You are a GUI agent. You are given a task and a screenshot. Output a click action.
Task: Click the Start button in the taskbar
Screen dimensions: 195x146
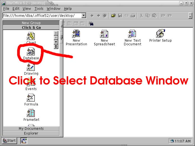[x=9, y=141]
